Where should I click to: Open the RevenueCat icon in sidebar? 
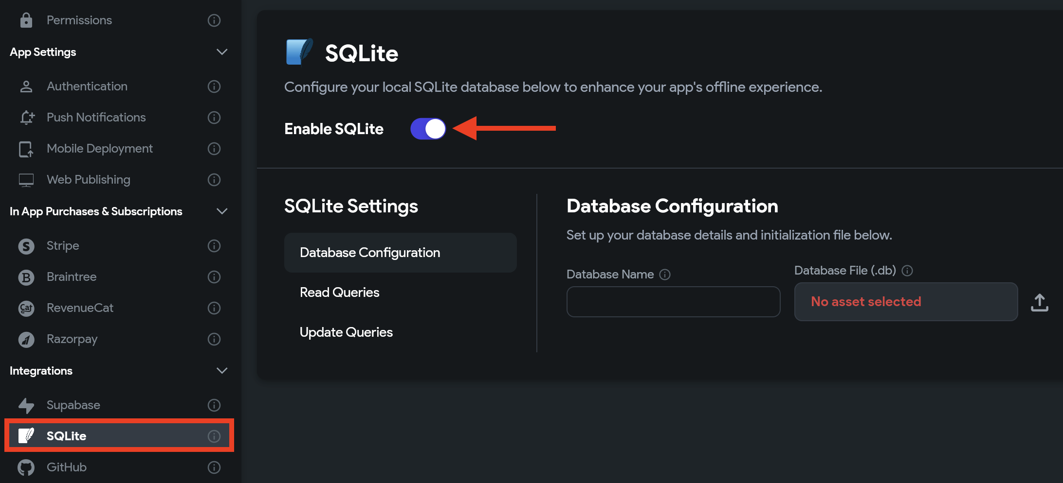(x=26, y=308)
